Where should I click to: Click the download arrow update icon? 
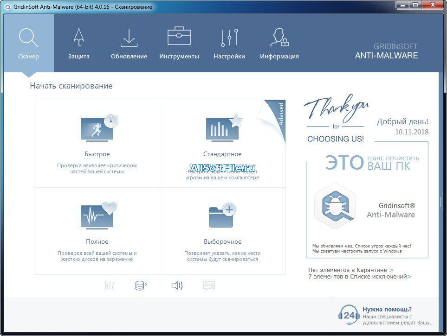tap(129, 37)
